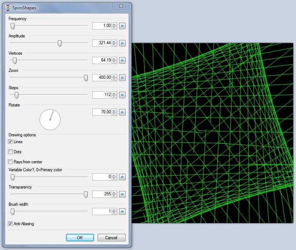Focus the Variable Color value field
Screen dimensions: 296x250
point(102,177)
